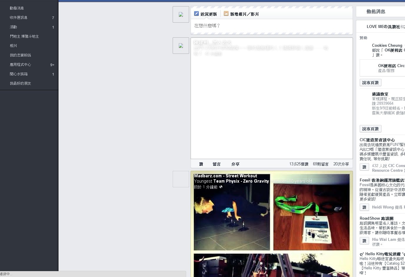Open the 通識教室 sponsored page

pos(380,94)
